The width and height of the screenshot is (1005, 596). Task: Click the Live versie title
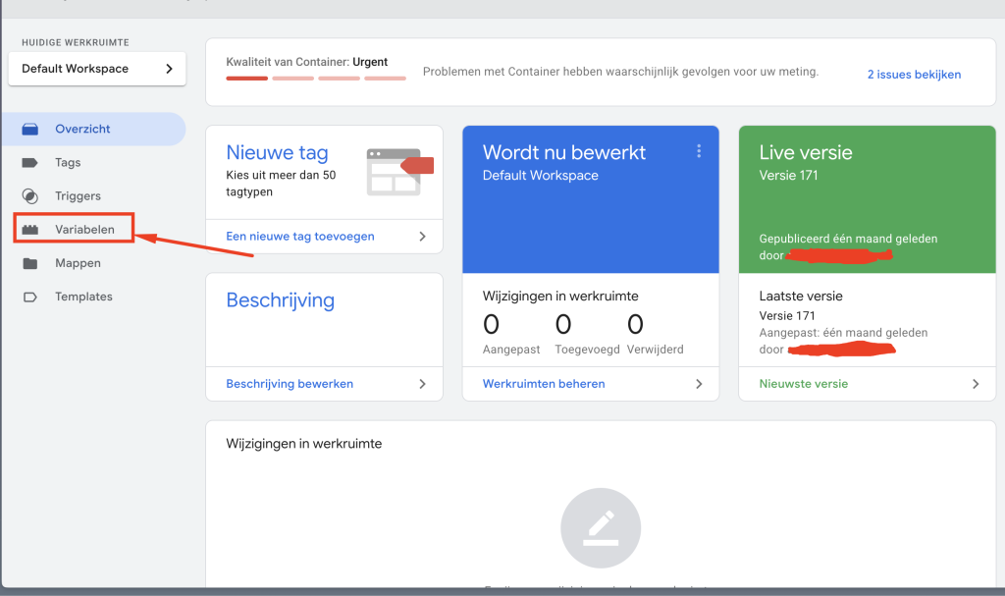pyautogui.click(x=806, y=153)
